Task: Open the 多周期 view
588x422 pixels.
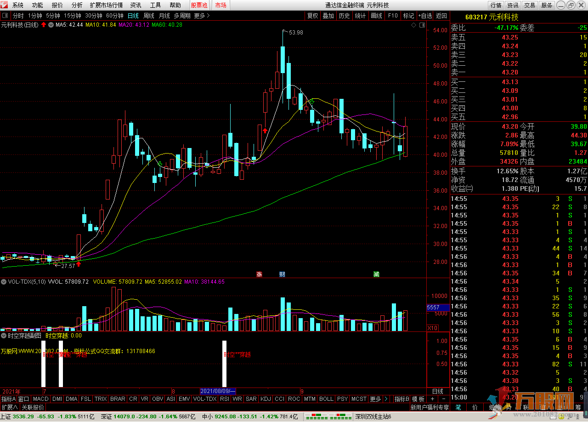Action: [182, 16]
